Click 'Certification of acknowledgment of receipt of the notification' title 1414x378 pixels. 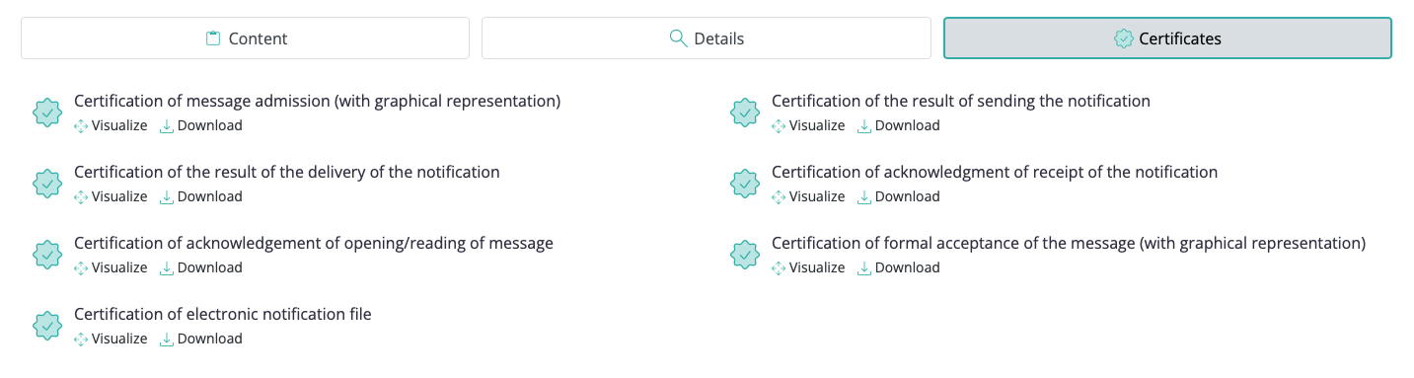(995, 172)
